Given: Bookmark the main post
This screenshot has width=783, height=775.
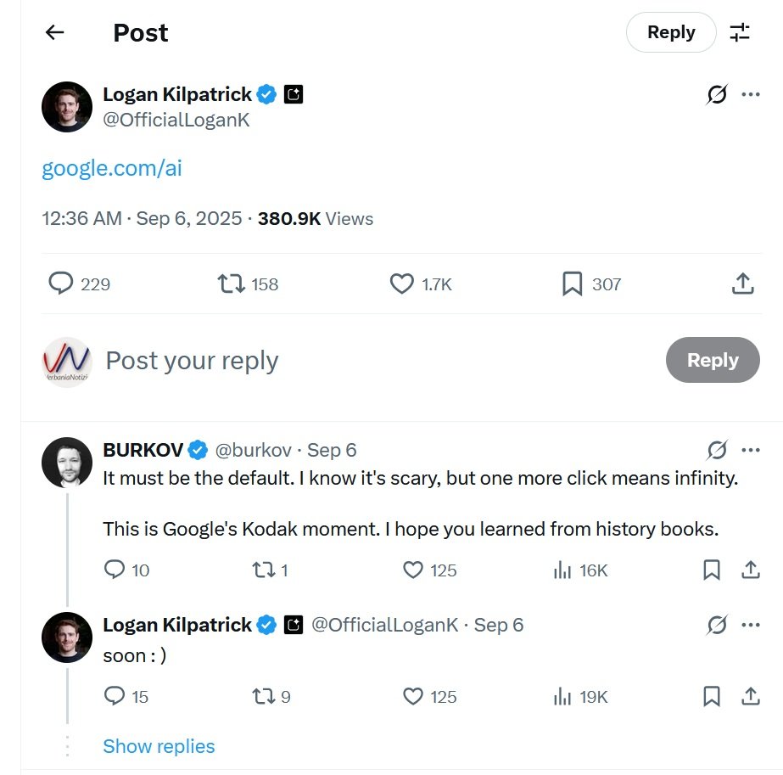Looking at the screenshot, I should 572,284.
